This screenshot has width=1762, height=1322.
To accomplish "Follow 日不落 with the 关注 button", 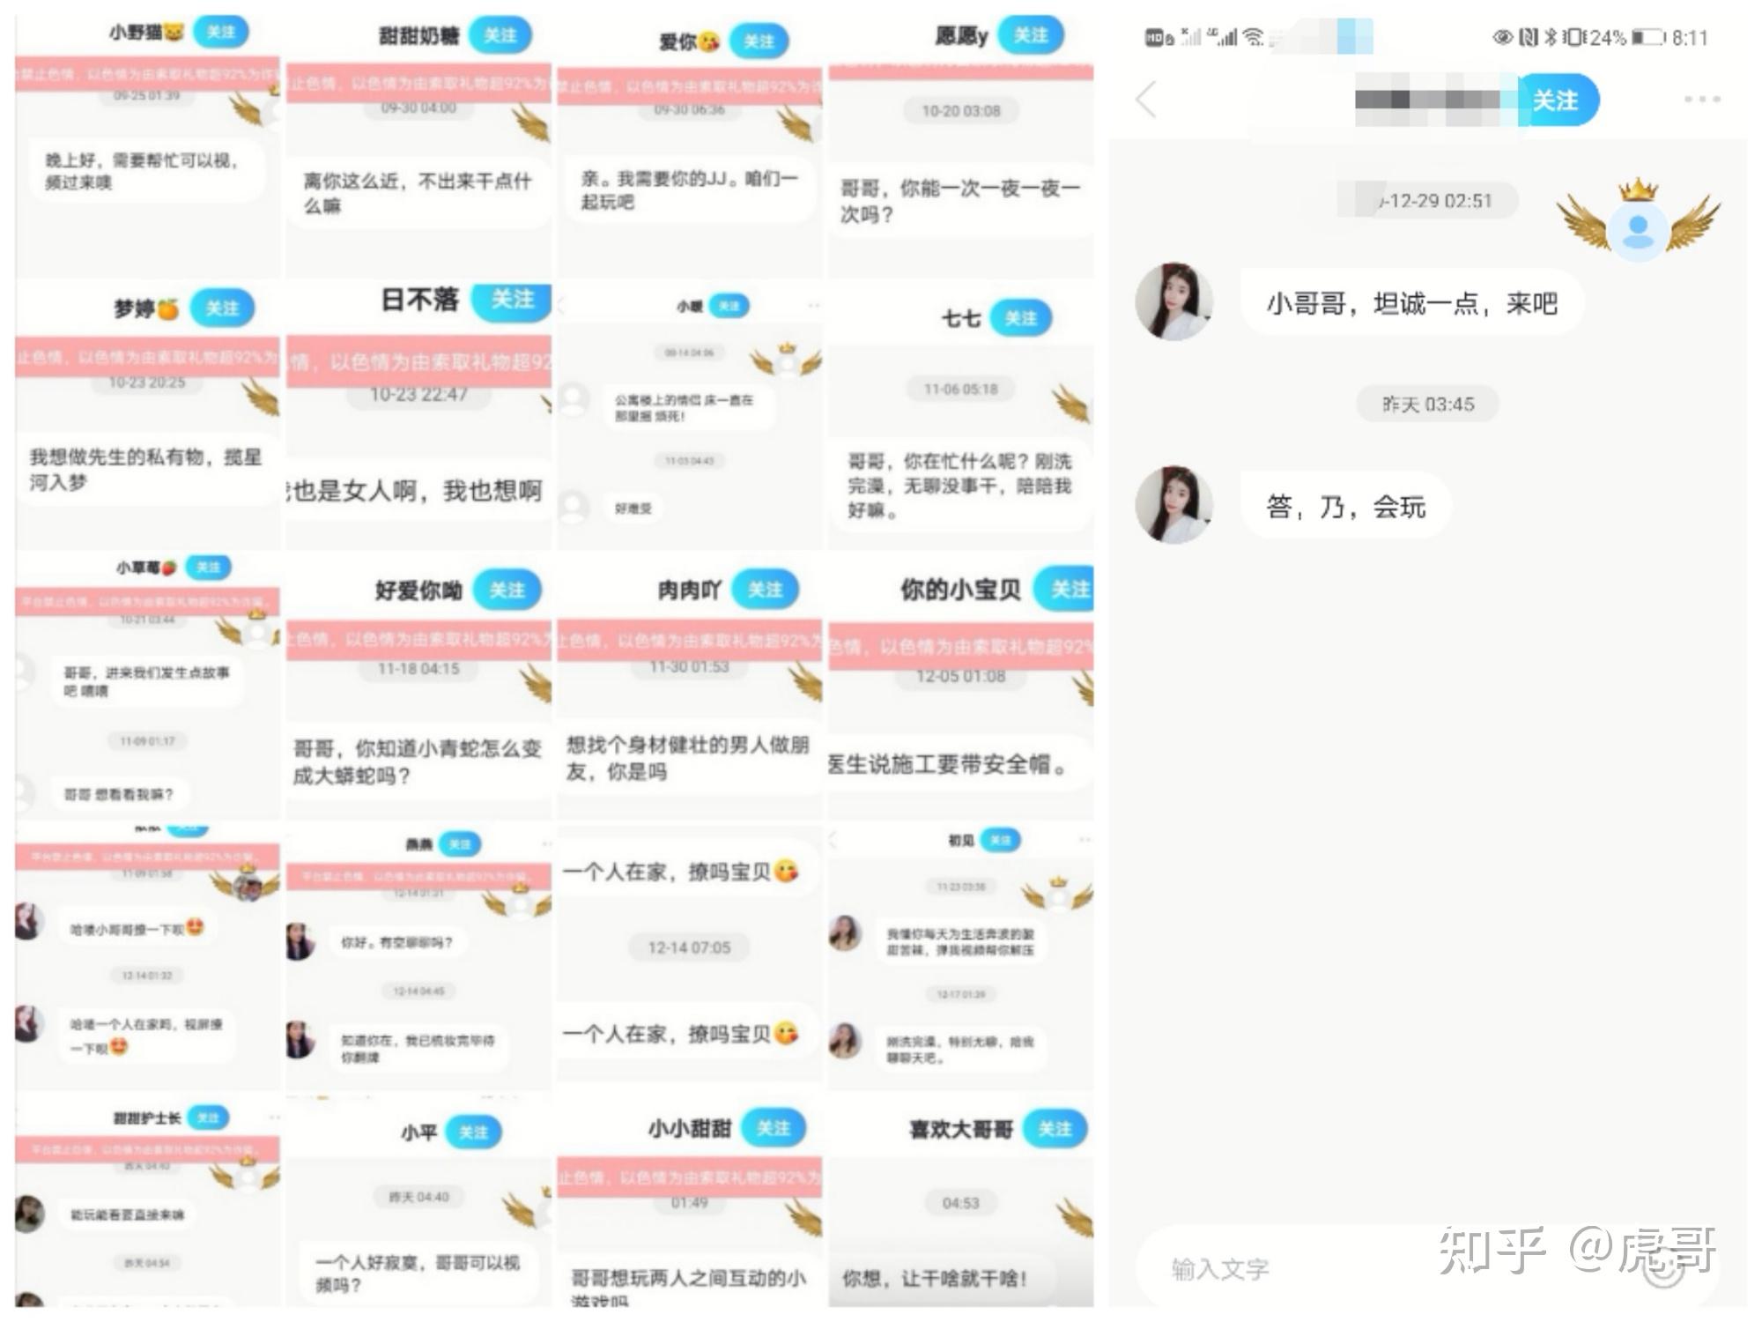I will [x=512, y=300].
